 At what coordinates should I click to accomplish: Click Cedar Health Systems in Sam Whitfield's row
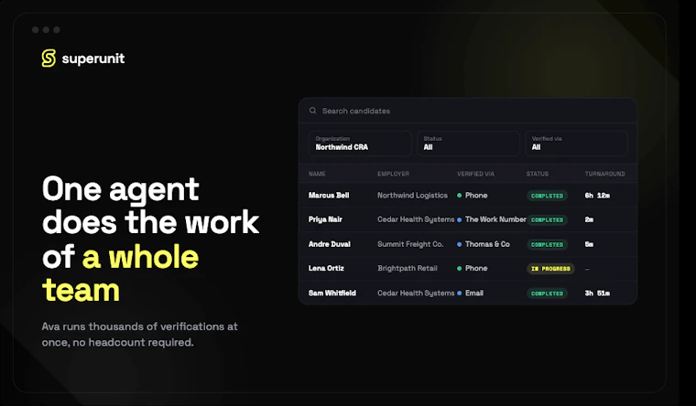point(416,293)
